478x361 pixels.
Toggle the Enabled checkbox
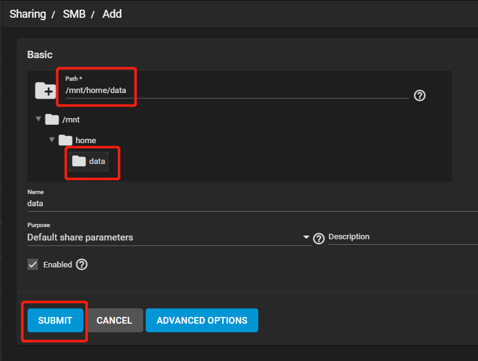click(32, 264)
